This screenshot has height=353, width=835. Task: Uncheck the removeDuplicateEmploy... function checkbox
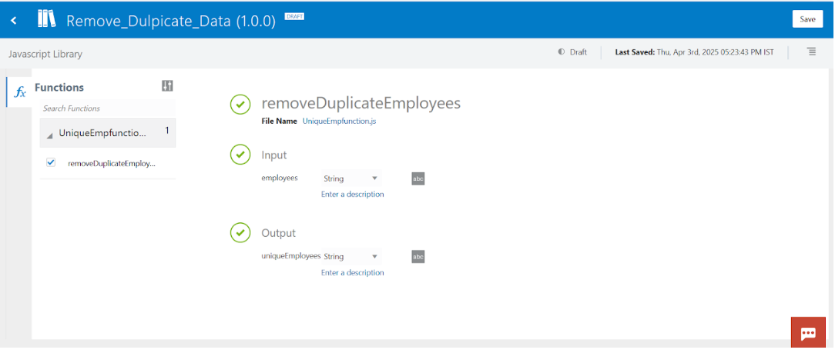pos(51,162)
